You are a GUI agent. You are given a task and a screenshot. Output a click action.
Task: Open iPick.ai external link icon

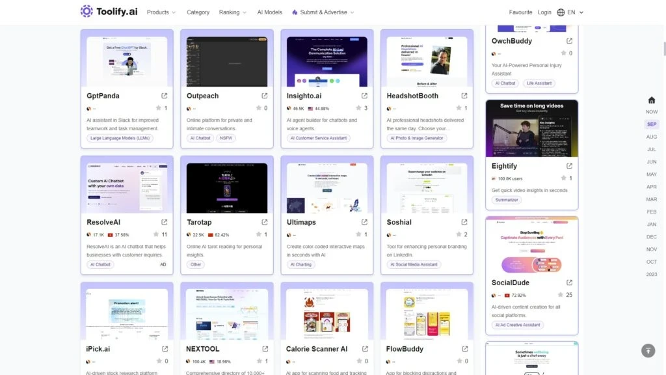click(165, 349)
